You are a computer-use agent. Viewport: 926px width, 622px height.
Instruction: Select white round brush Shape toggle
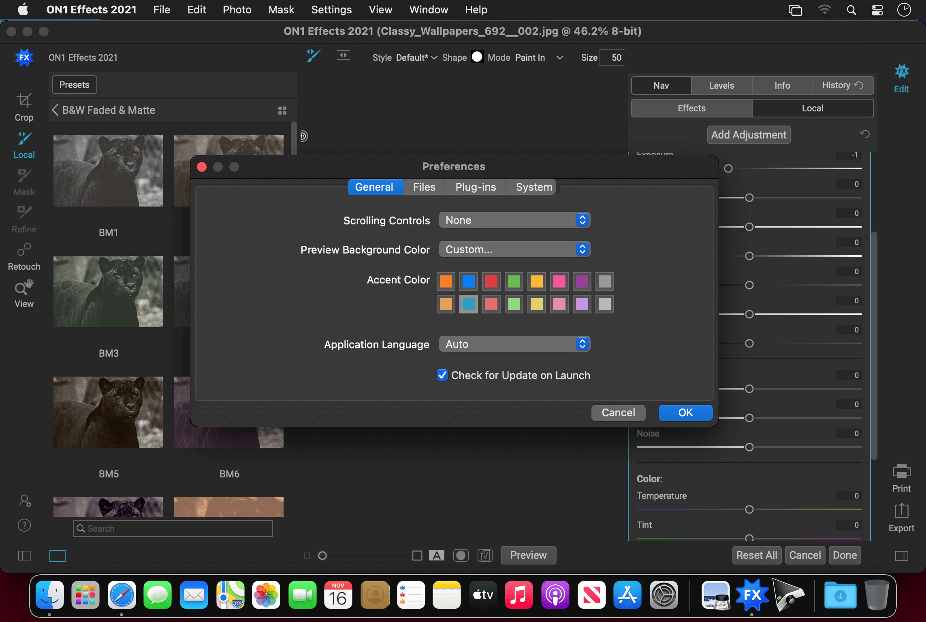click(477, 57)
